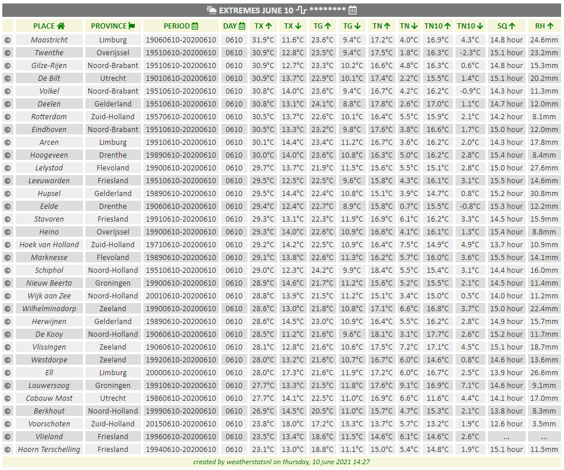This screenshot has height=470, width=564.
Task: Select 17.3°C lowest TX value for Ell
Action: click(293, 373)
